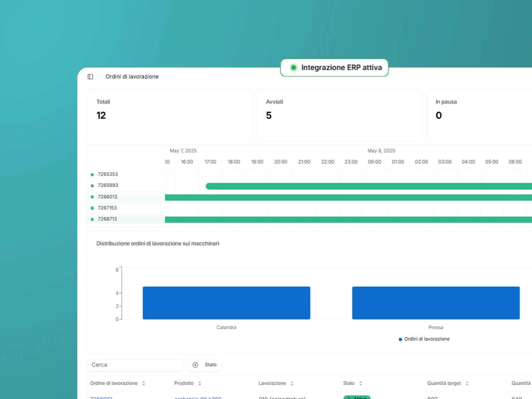Viewport: 532px width, 399px height.
Task: Select the Totali card
Action: click(x=170, y=115)
